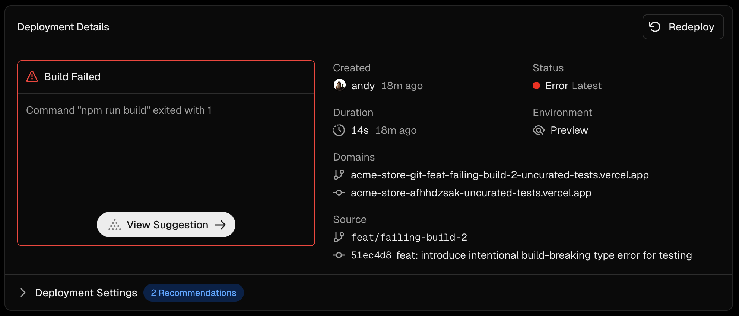The image size is (739, 316).
Task: Open the 2 Recommendations badge
Action: [194, 293]
